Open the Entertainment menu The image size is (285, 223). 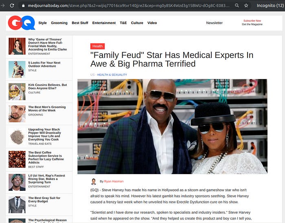[104, 23]
